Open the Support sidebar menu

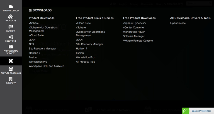11,28
